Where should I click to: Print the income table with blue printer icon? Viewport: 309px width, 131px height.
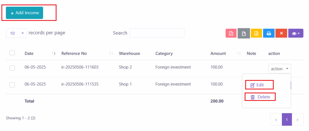[269, 33]
